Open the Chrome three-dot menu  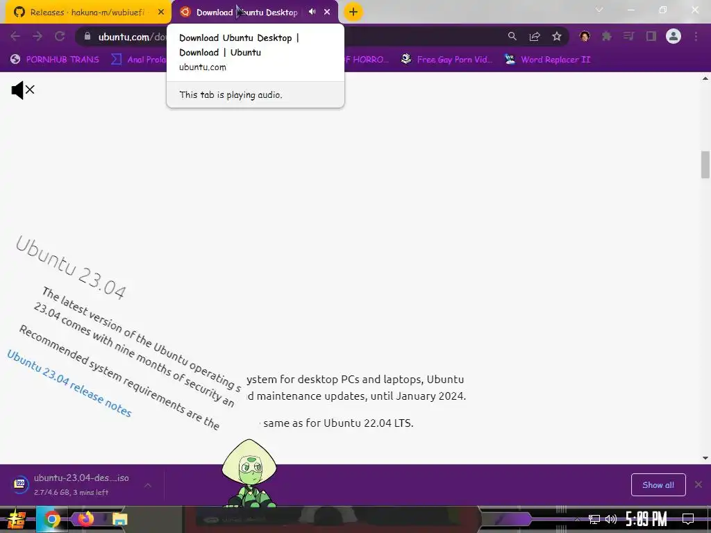coord(696,36)
